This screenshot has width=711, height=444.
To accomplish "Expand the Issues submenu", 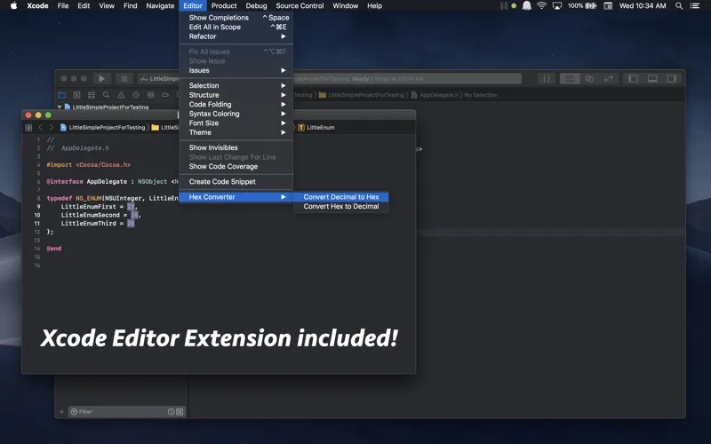I will [236, 71].
